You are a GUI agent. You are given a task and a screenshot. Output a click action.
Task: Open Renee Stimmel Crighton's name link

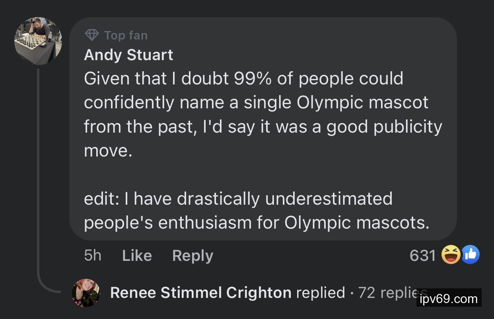(200, 293)
